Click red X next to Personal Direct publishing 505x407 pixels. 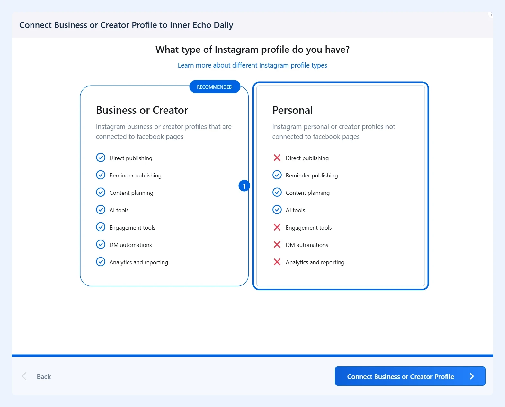277,158
